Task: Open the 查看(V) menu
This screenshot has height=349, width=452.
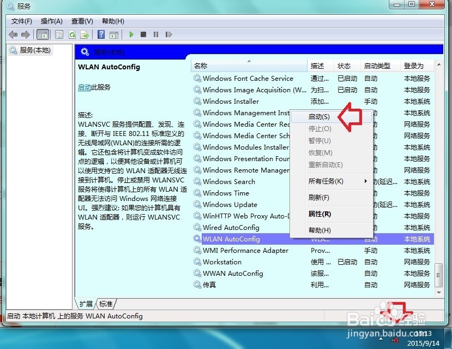Action: (82, 21)
